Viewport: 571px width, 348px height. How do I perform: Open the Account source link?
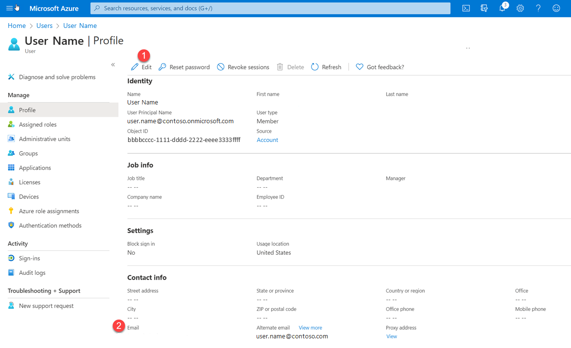pos(267,140)
